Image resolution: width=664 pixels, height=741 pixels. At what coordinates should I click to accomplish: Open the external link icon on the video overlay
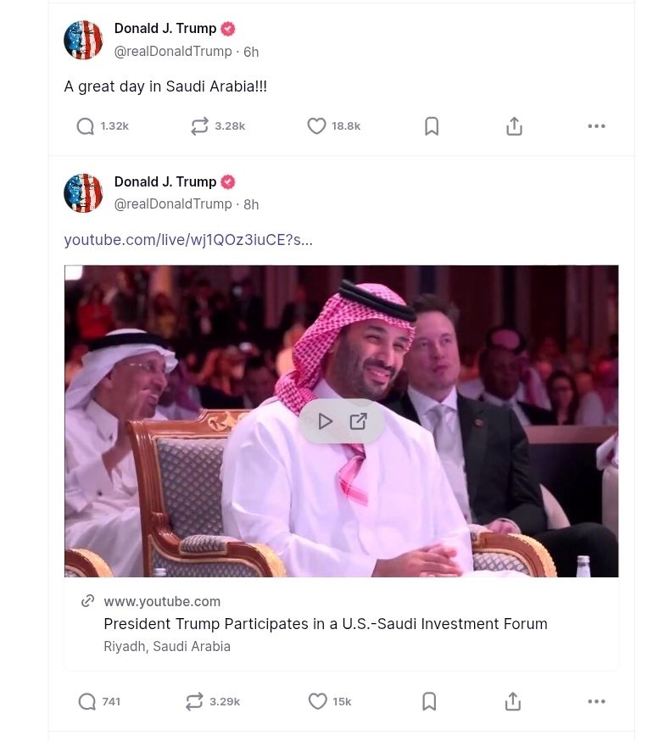coord(359,420)
